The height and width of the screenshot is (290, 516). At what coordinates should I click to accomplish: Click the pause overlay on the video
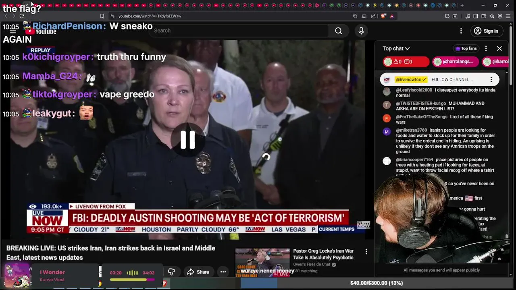[x=187, y=140]
